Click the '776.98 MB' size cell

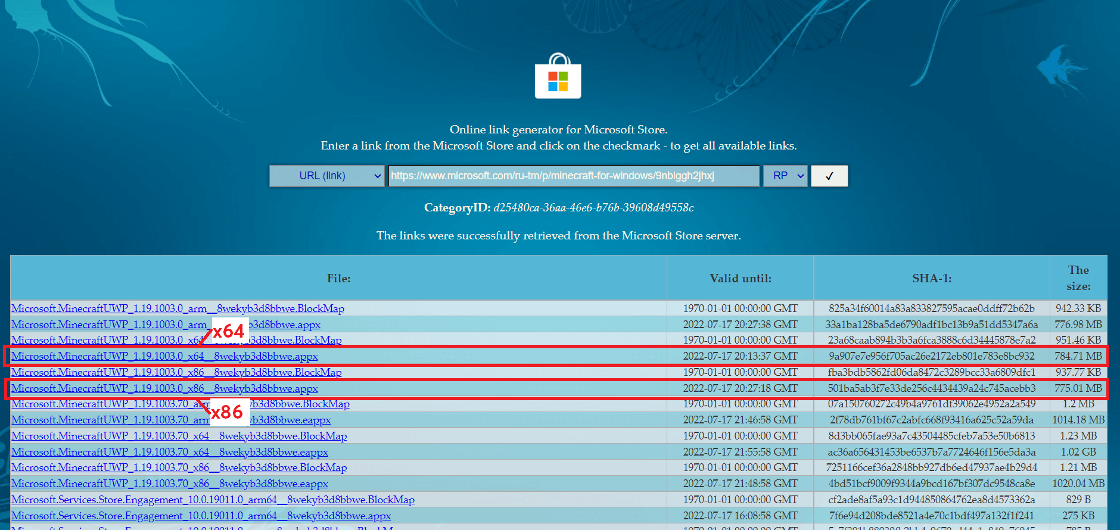[1078, 325]
